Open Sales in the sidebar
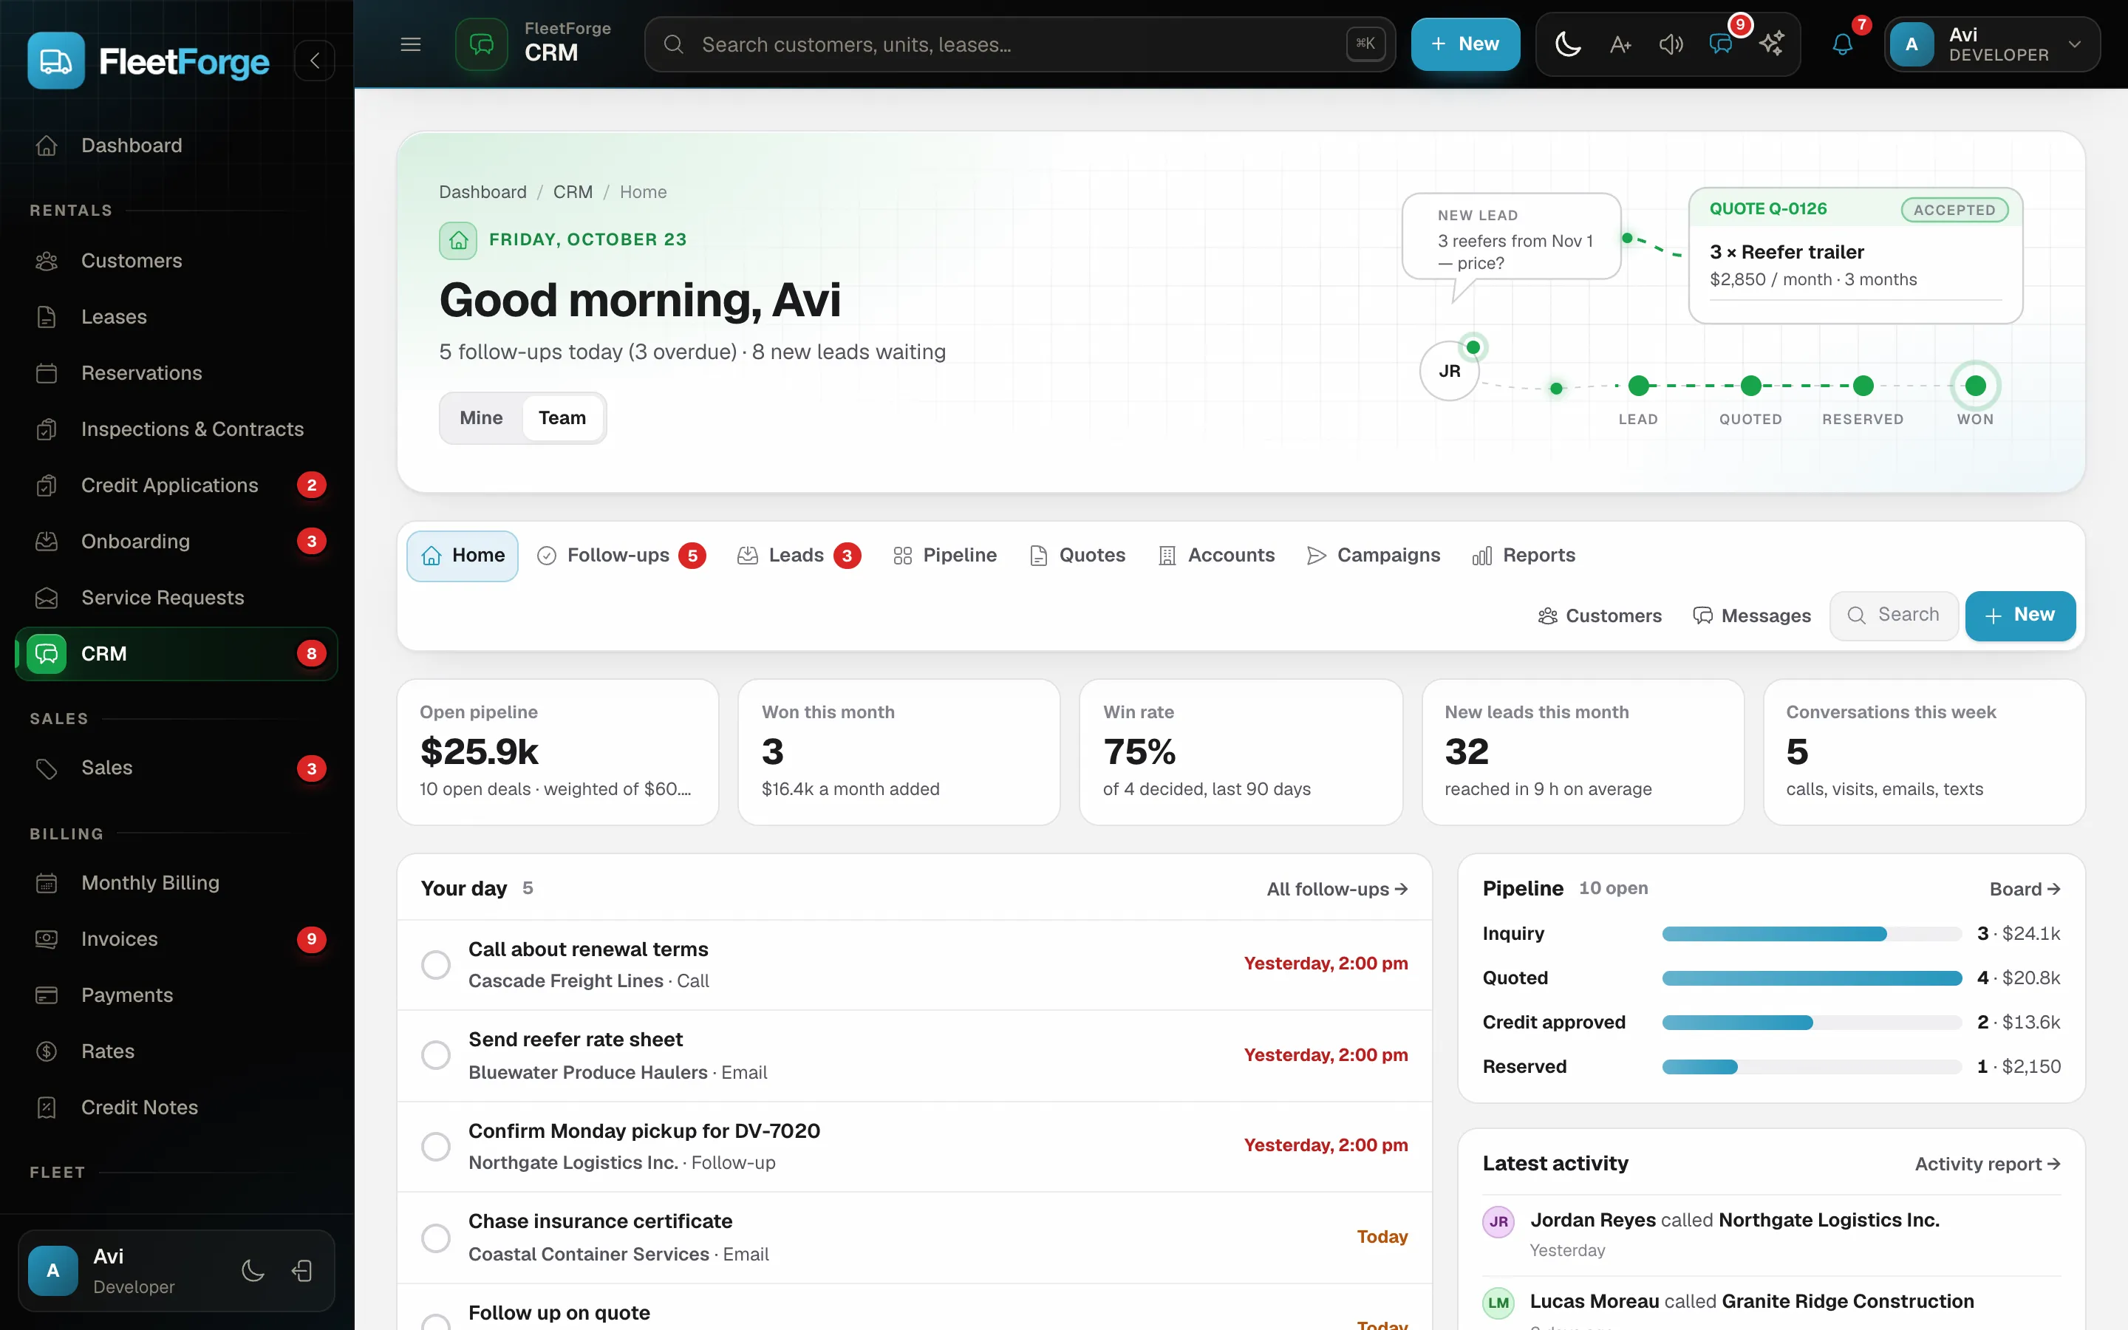Viewport: 2128px width, 1330px height. (x=176, y=768)
